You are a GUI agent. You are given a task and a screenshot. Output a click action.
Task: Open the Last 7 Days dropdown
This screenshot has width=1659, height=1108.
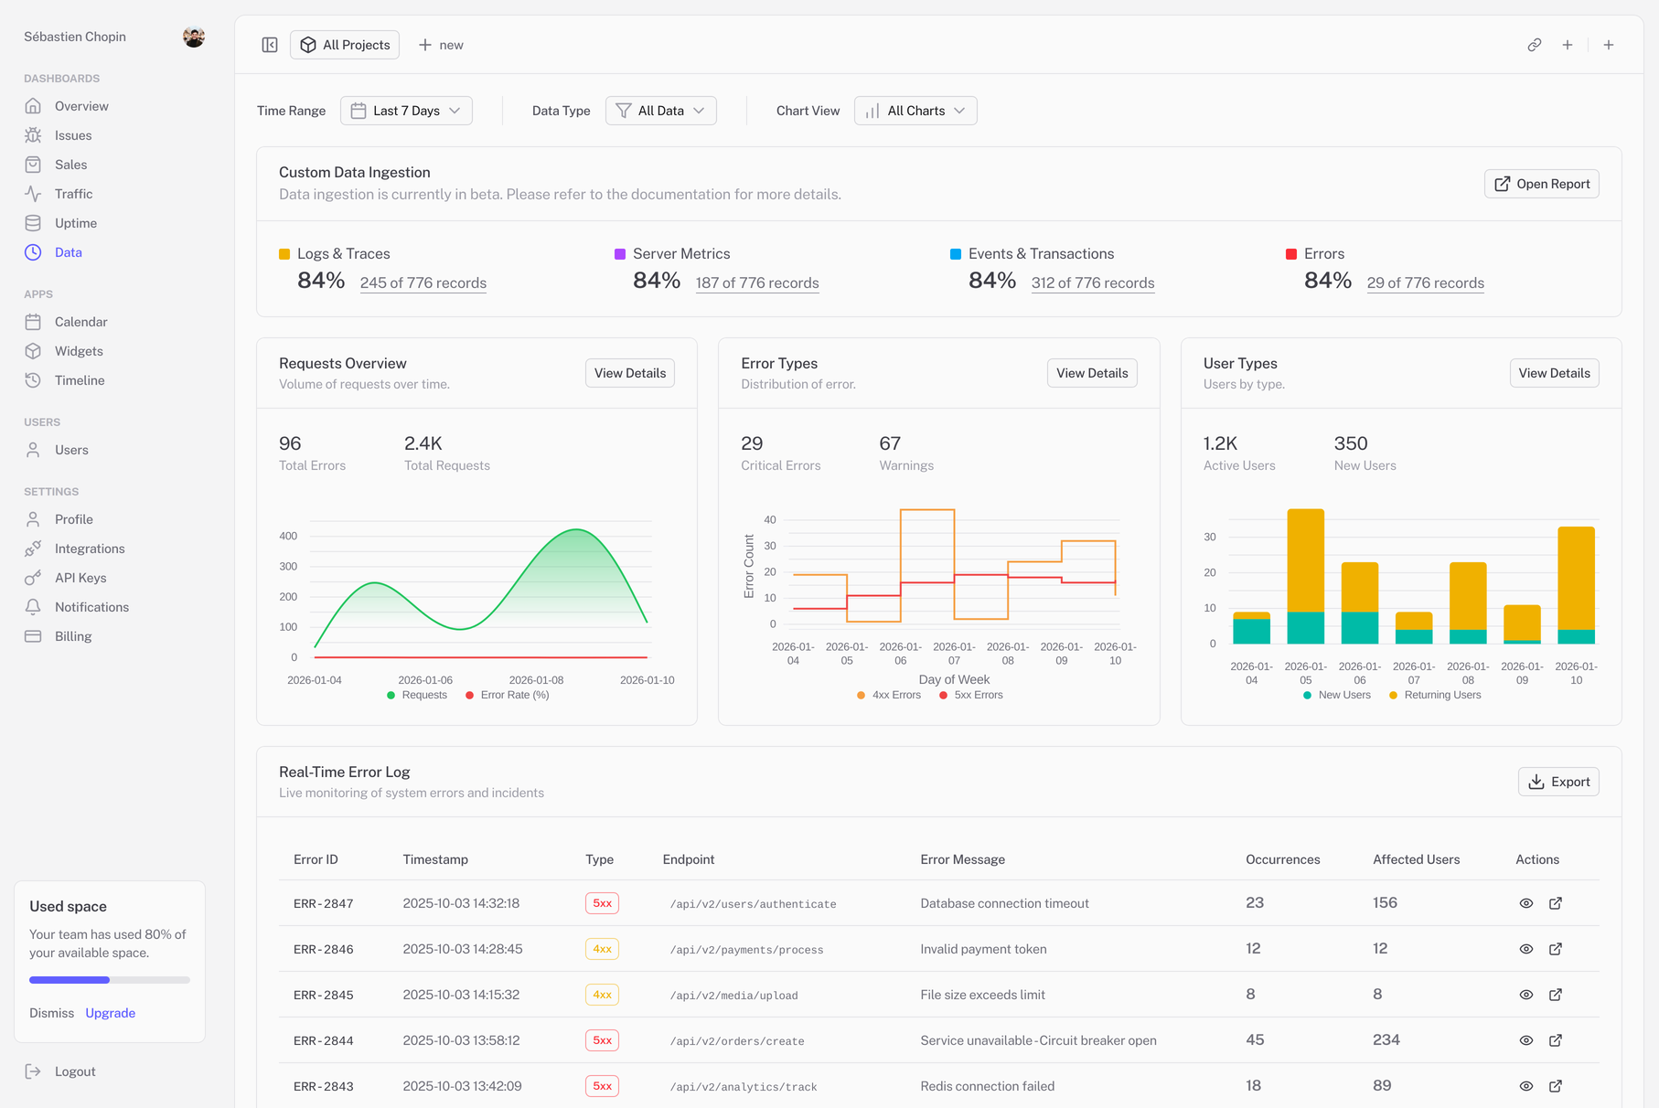pos(406,111)
